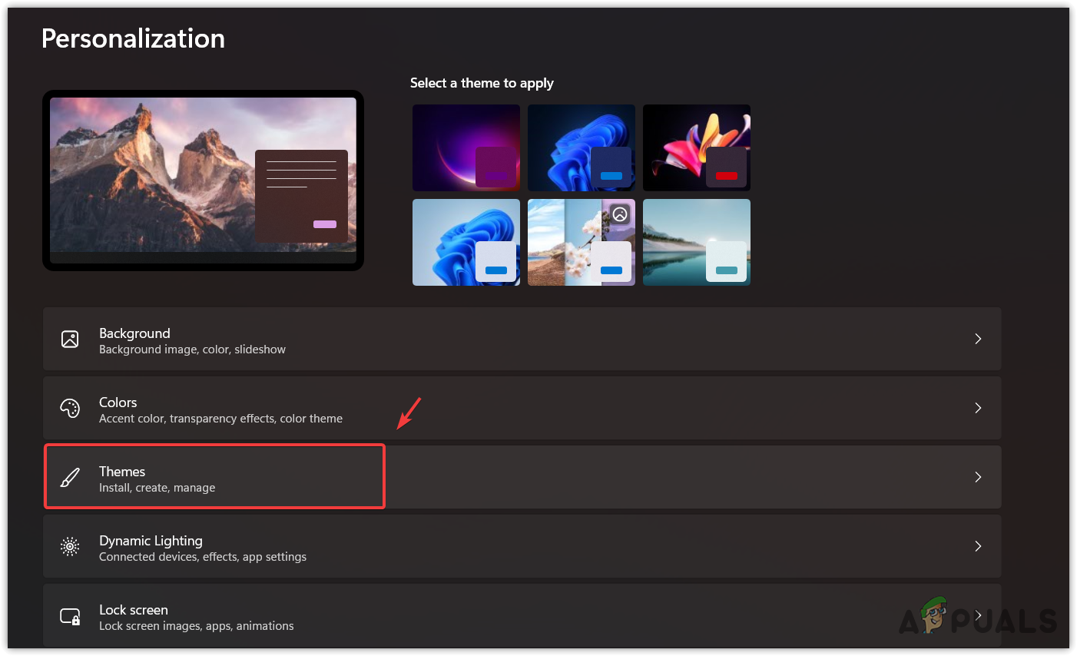
Task: Click the Colors palette icon
Action: click(70, 408)
